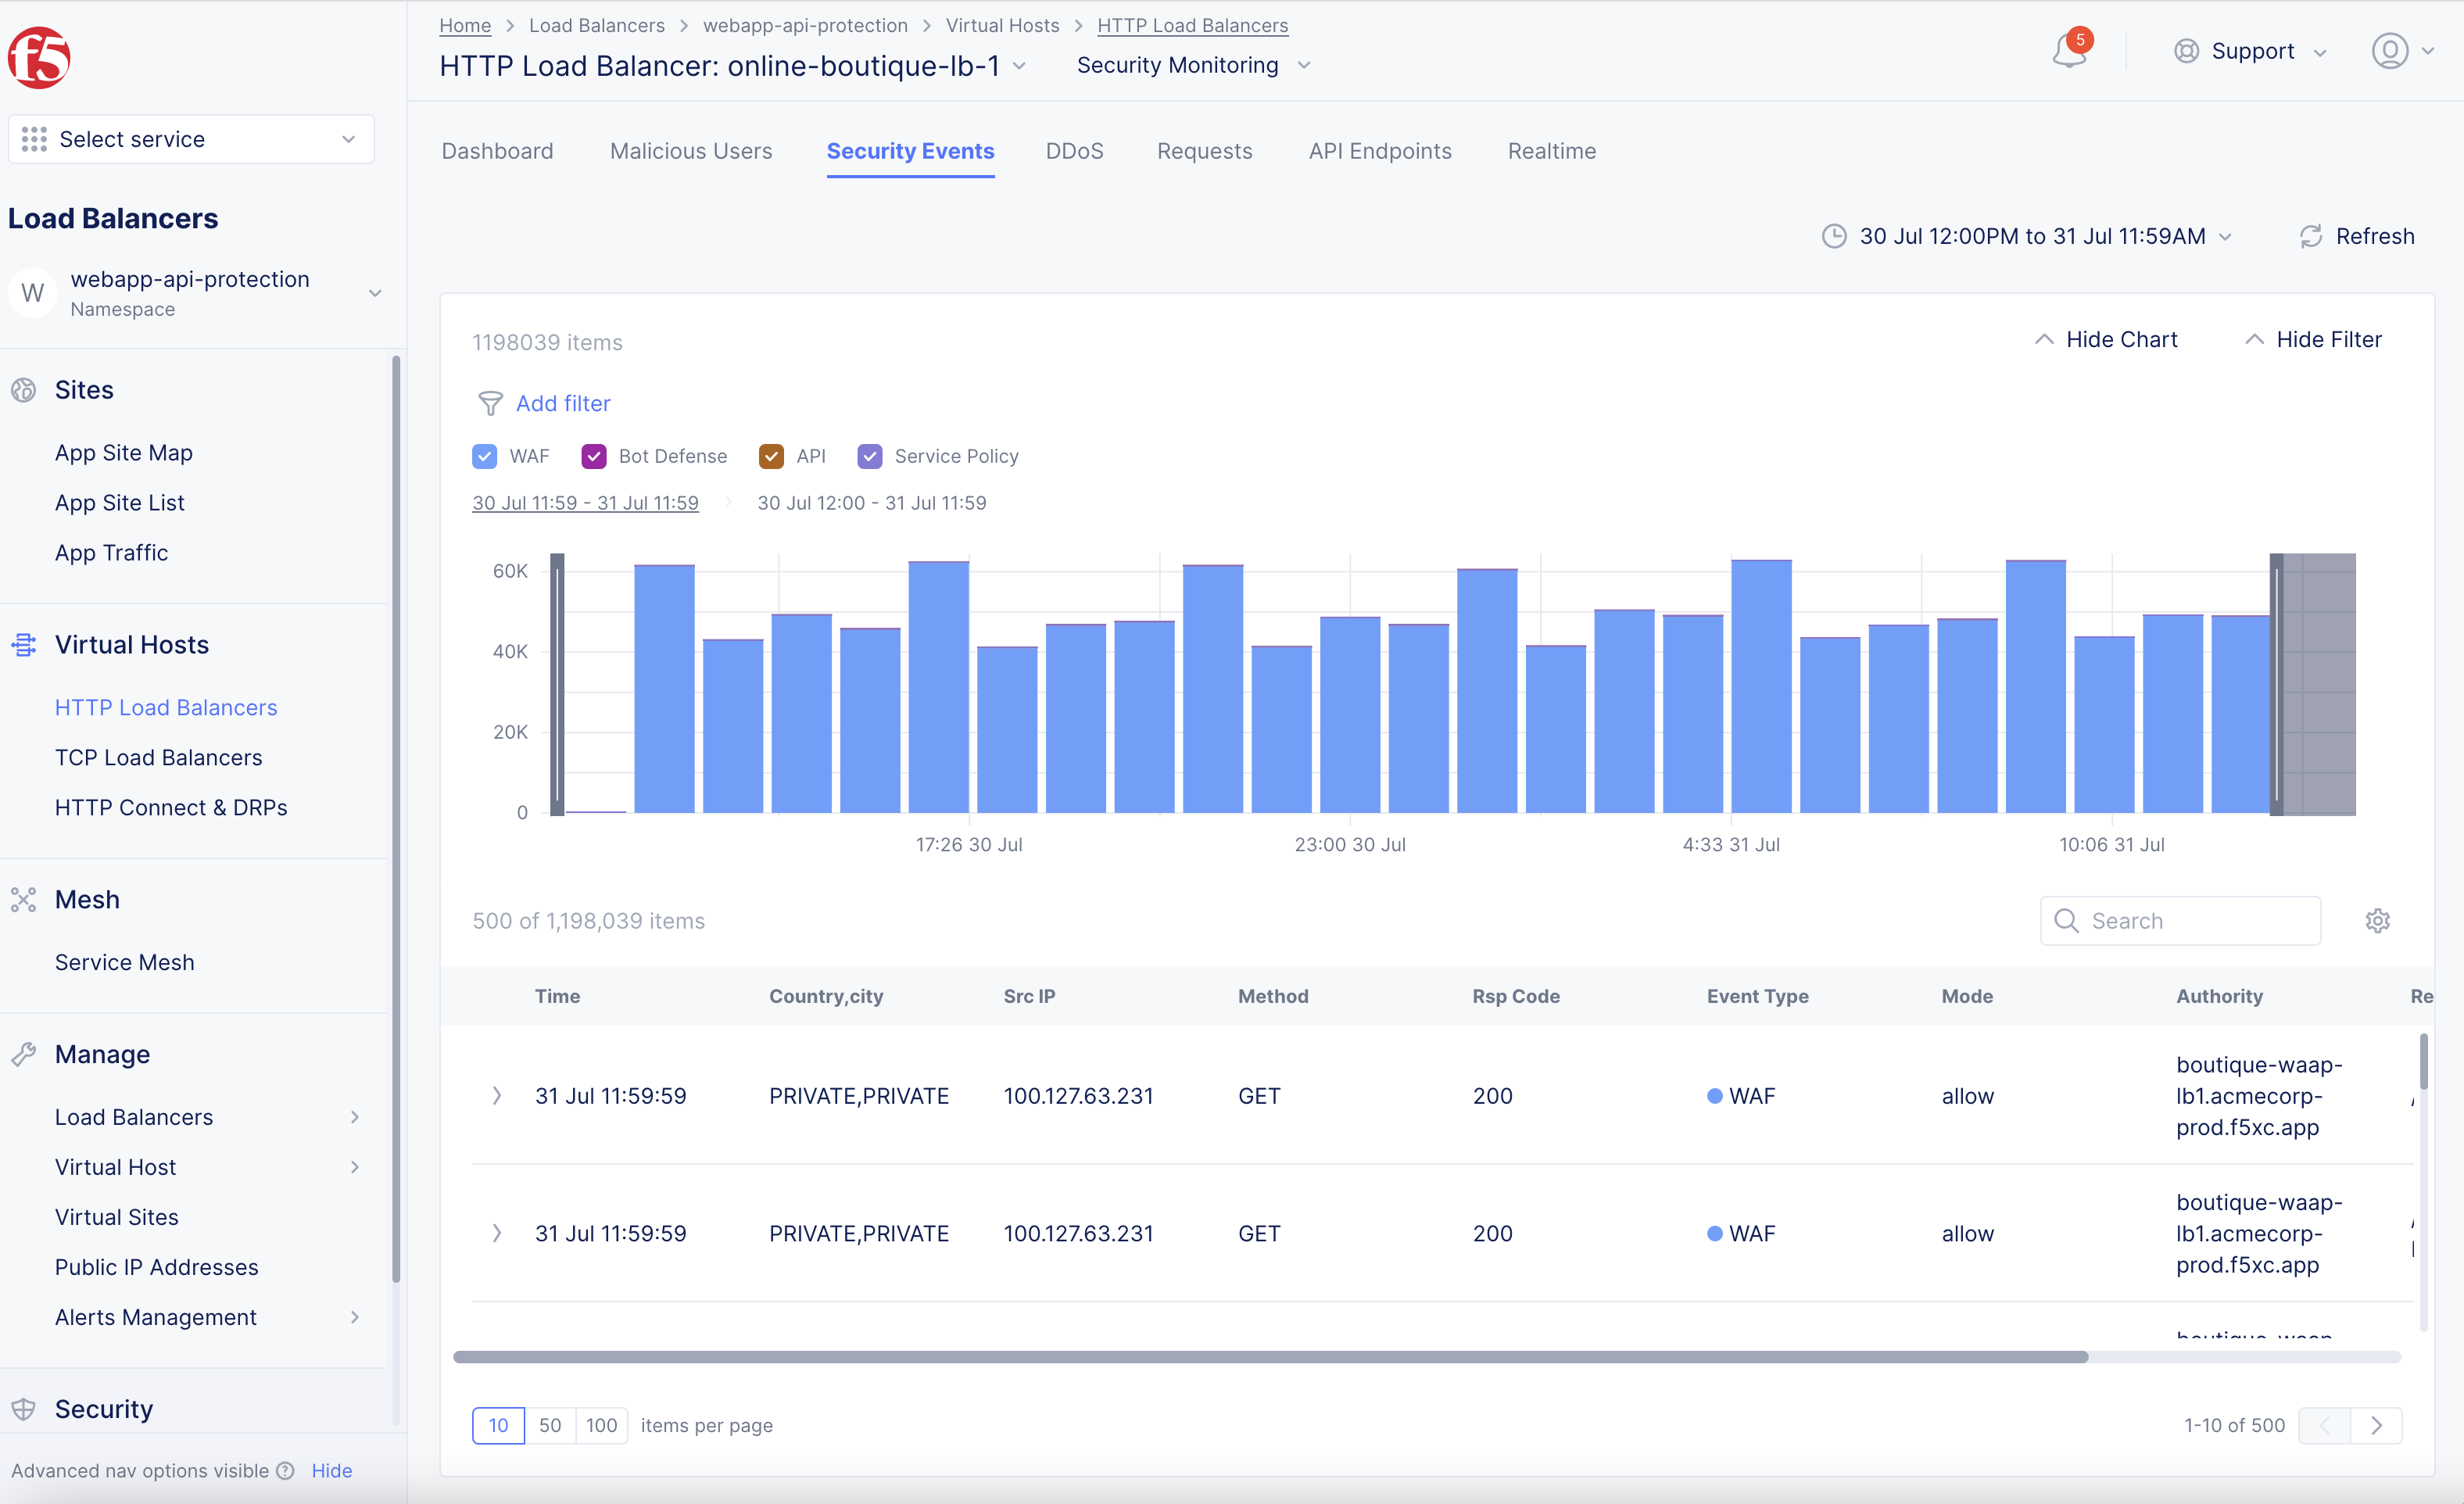Uncheck the Service Policy checkbox

pos(870,456)
